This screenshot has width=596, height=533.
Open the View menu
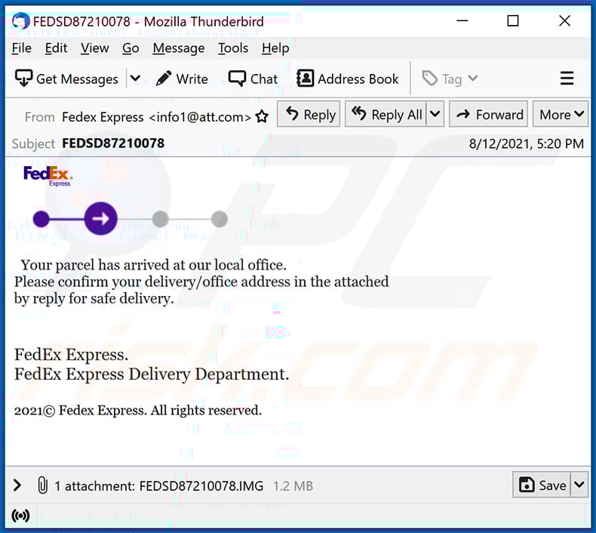pos(94,48)
